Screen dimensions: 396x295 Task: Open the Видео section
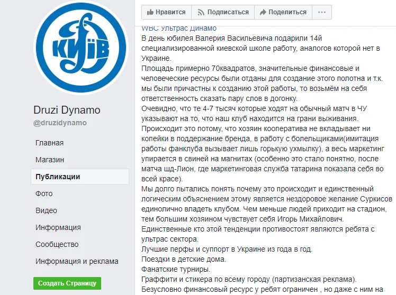(x=46, y=210)
